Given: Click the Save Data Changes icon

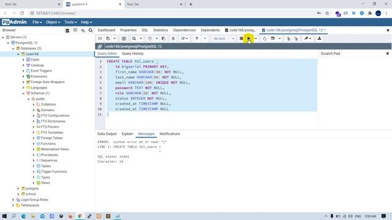Looking at the screenshot, I should point(124,38).
